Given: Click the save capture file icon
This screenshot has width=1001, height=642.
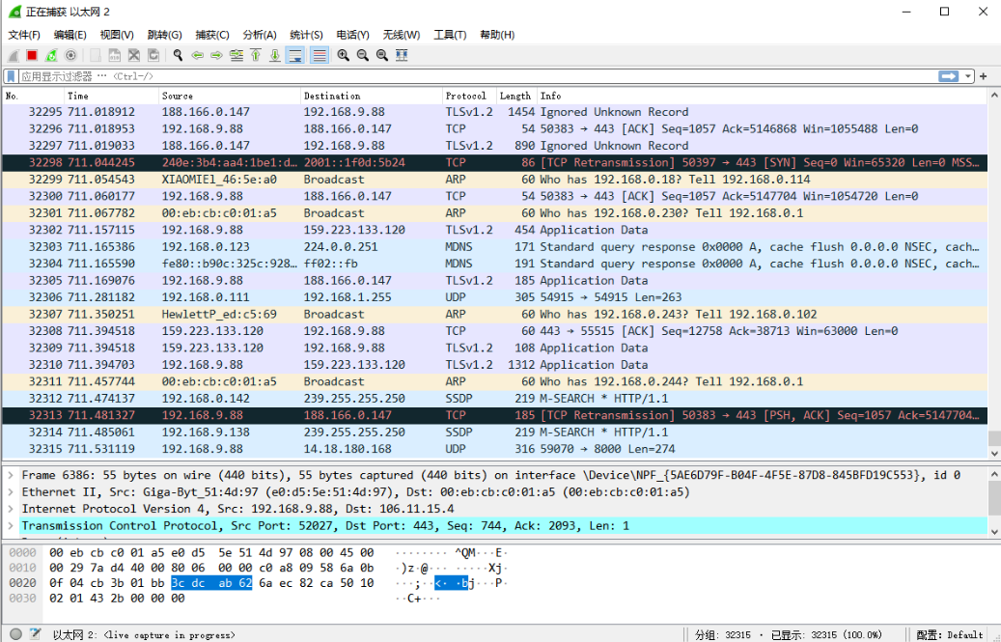Looking at the screenshot, I should point(114,56).
